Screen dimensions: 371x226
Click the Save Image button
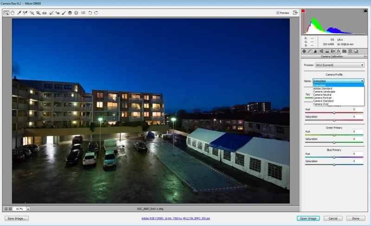point(17,219)
